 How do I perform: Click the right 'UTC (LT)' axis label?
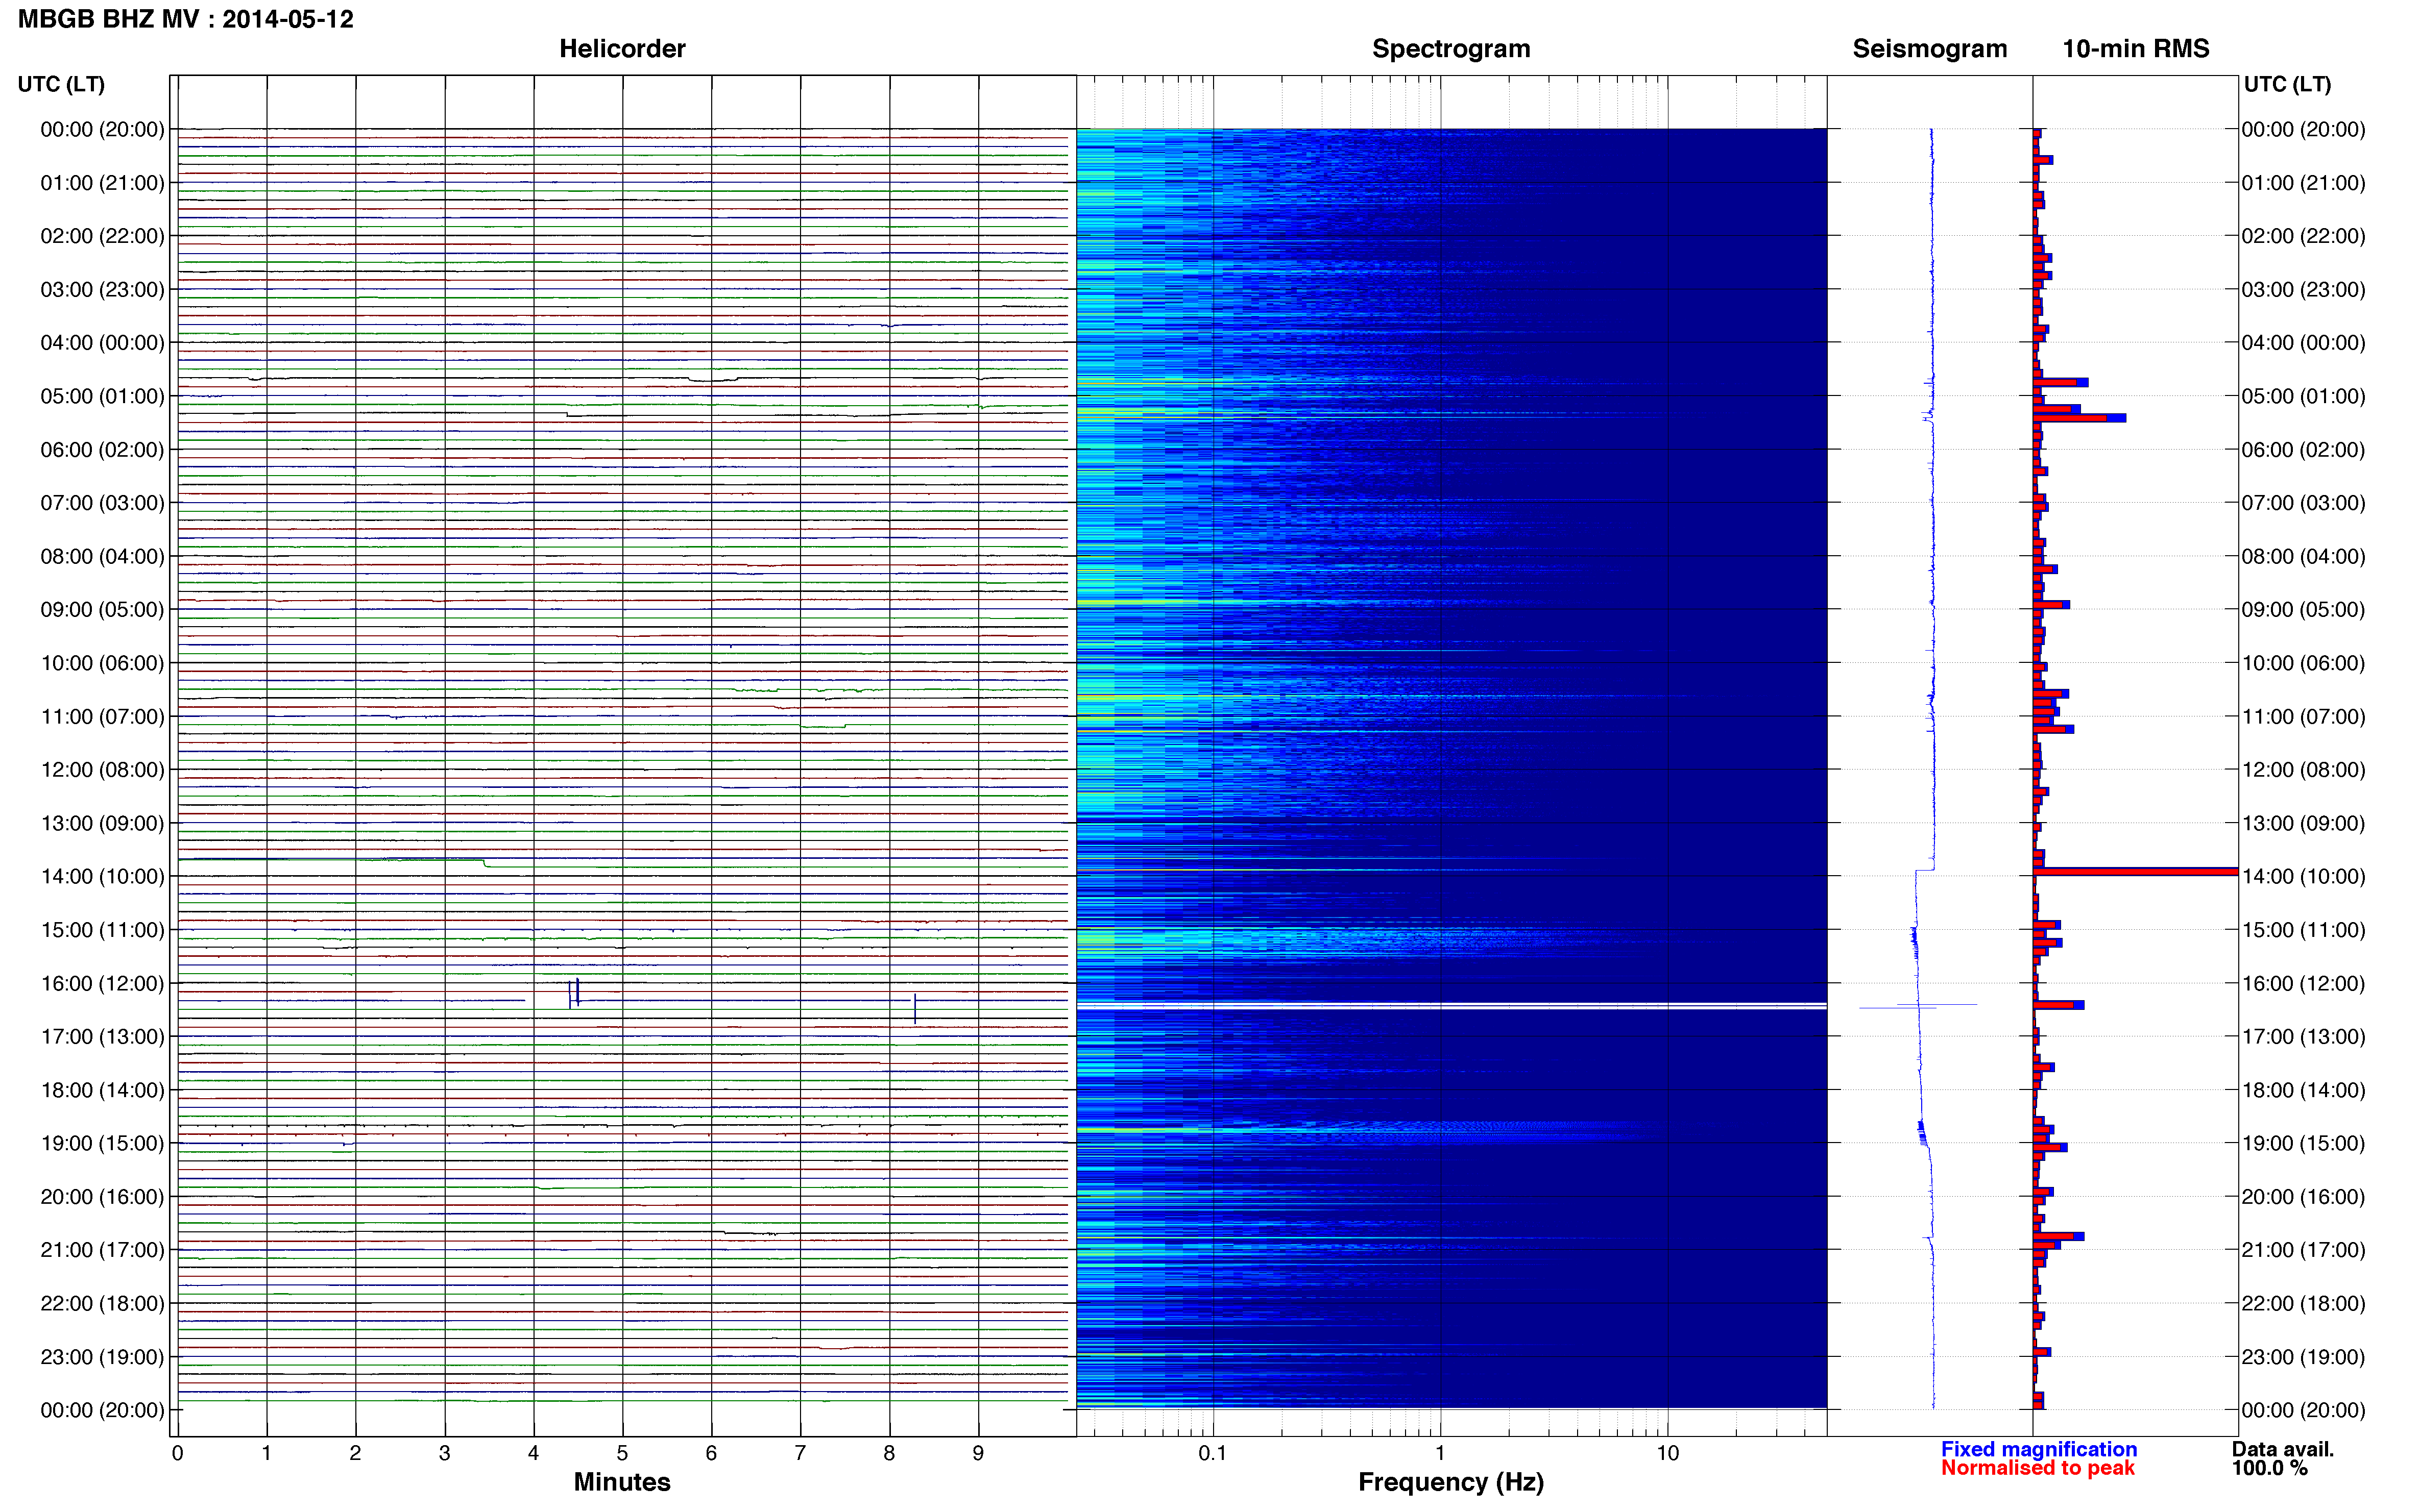point(2287,84)
